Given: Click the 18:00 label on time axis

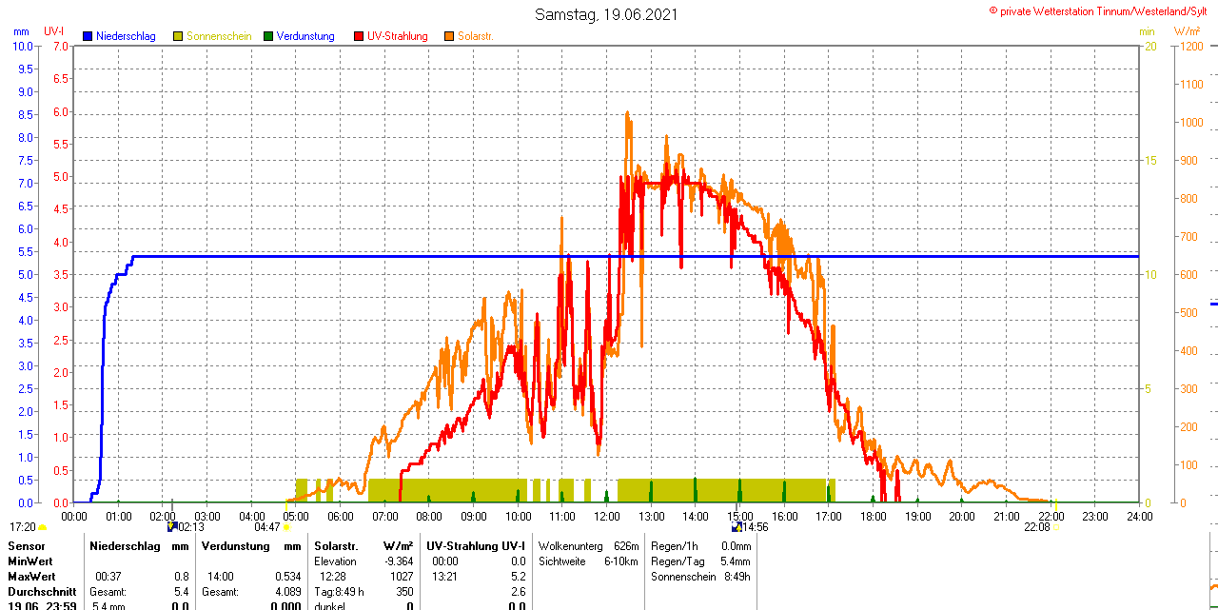Looking at the screenshot, I should click(873, 516).
